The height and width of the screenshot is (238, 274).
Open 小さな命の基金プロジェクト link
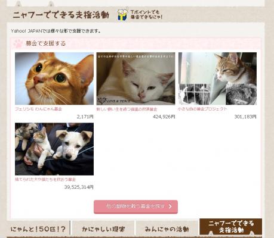(202, 109)
